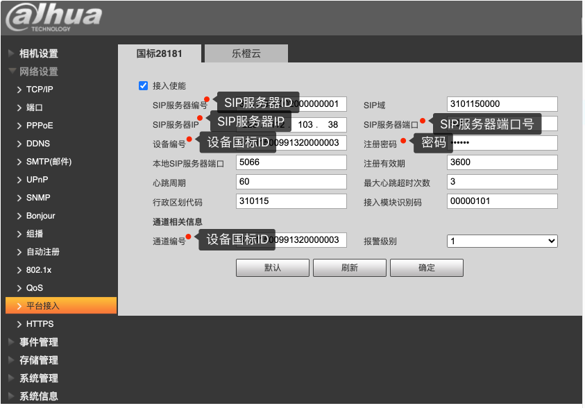
Task: Click the 通道编号 input field
Action: pyautogui.click(x=291, y=240)
